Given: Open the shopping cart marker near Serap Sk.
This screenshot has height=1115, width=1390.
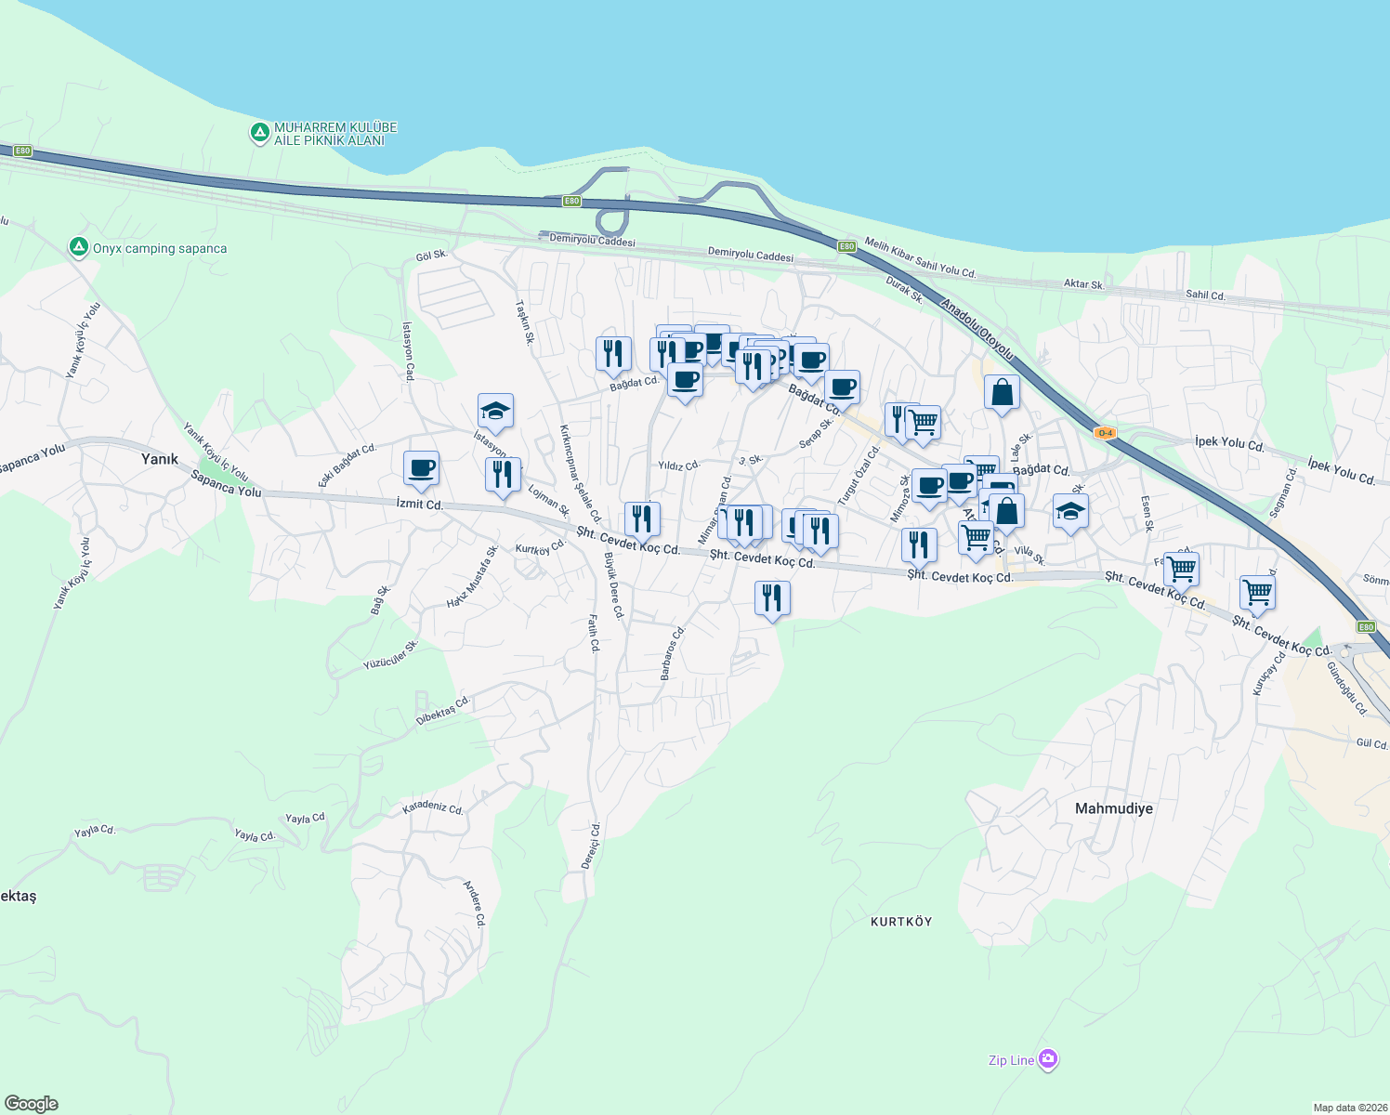Looking at the screenshot, I should point(923,422).
